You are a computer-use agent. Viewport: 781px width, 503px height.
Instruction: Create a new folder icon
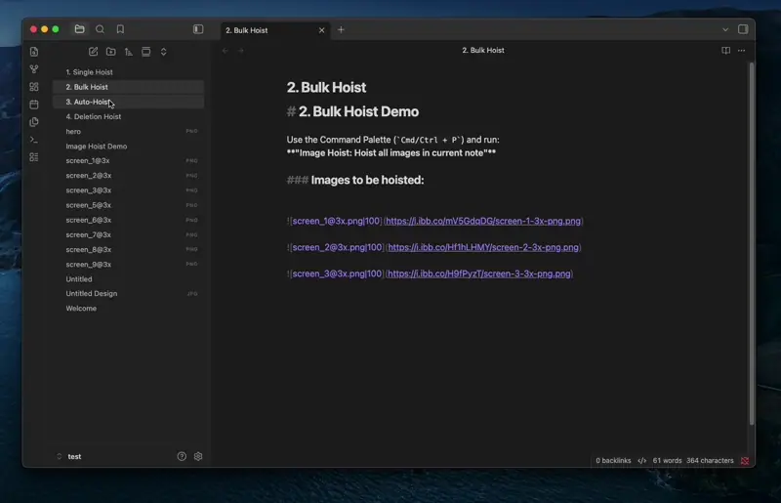(x=111, y=52)
